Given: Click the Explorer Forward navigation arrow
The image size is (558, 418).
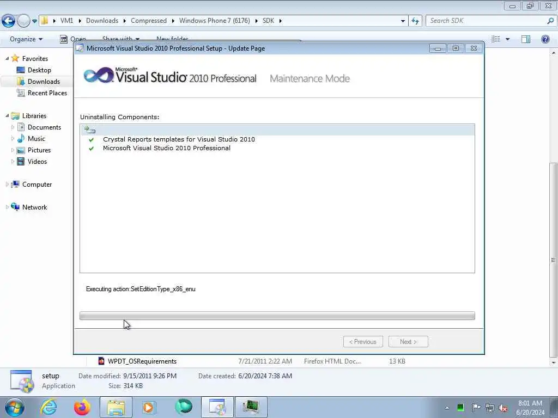Looking at the screenshot, I should tap(23, 21).
